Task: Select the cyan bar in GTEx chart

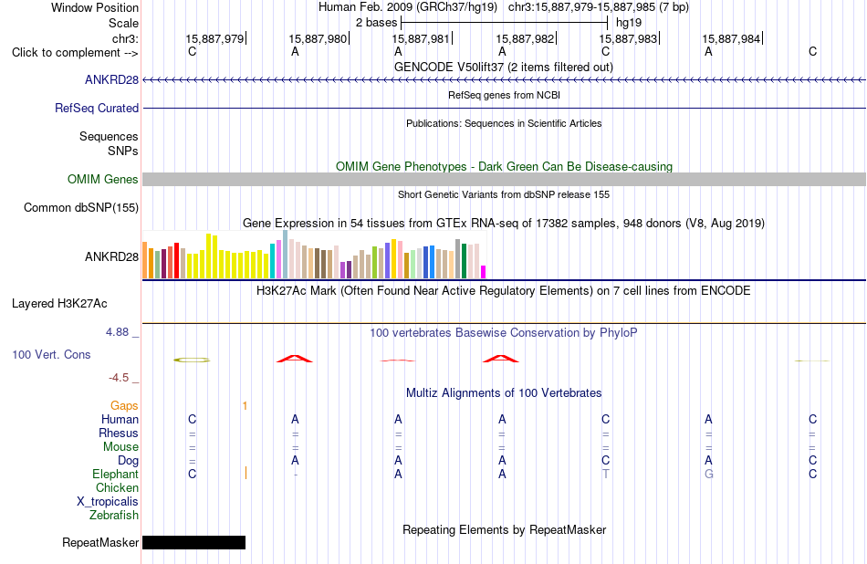Action: [x=273, y=261]
